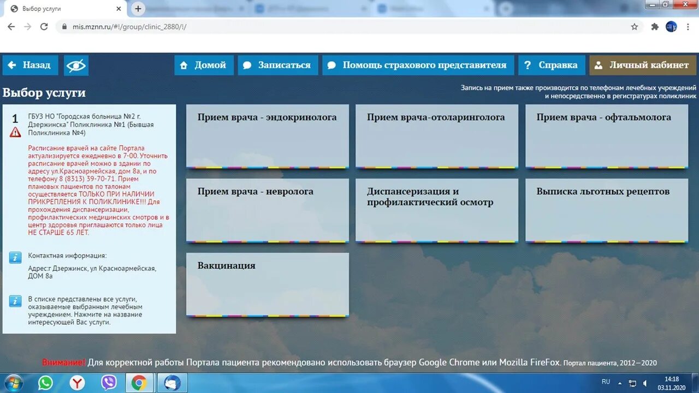Reload the page with the refresh icon
The image size is (699, 393).
pos(44,27)
